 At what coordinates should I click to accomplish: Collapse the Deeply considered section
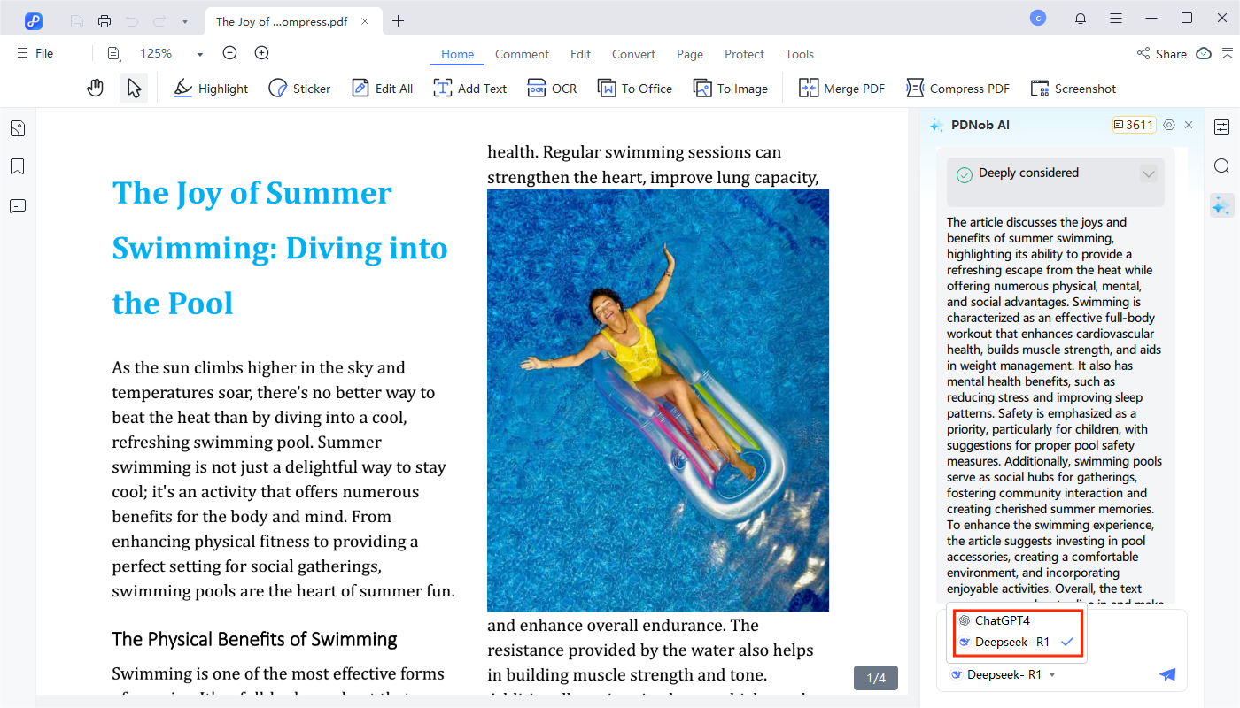click(x=1148, y=173)
